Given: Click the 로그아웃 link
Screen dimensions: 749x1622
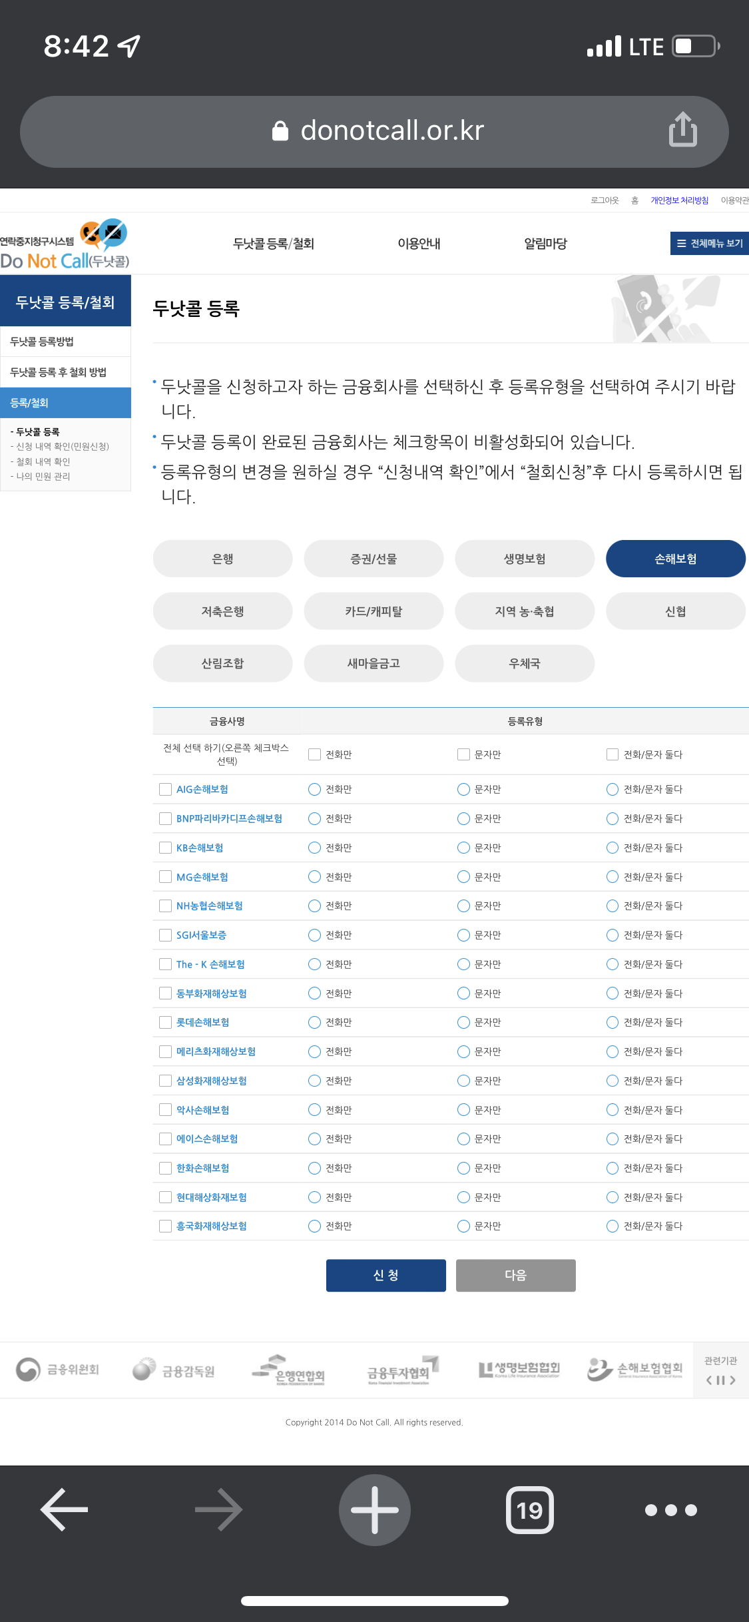Looking at the screenshot, I should click(605, 200).
